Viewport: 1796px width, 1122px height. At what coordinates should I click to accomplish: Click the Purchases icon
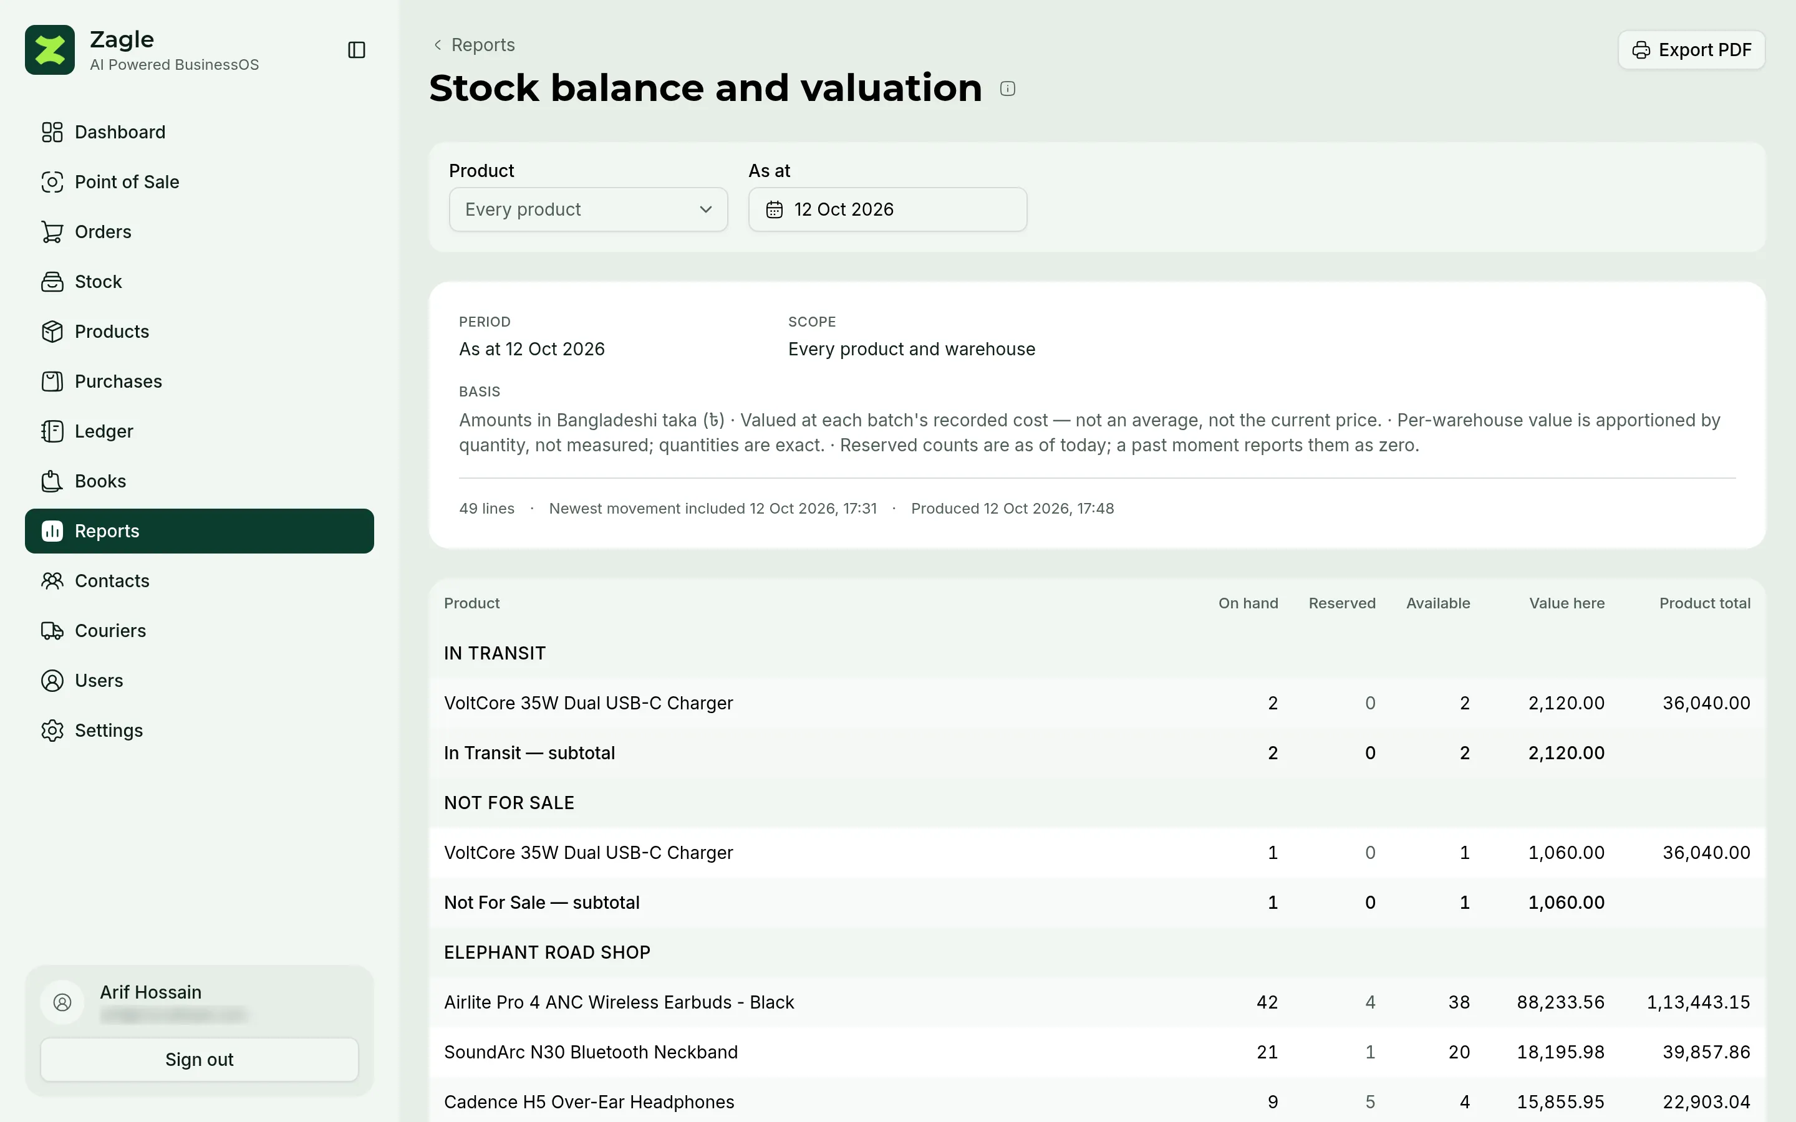52,381
